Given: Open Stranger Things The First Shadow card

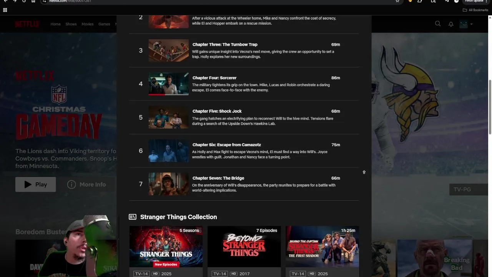Looking at the screenshot, I should pyautogui.click(x=322, y=251).
